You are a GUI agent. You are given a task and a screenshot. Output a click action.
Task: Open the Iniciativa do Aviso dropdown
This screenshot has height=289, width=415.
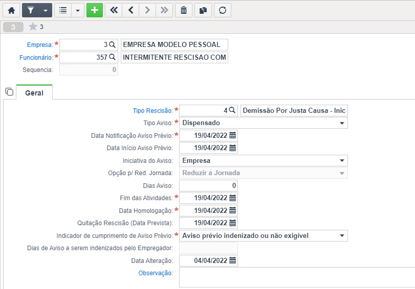tap(264, 161)
